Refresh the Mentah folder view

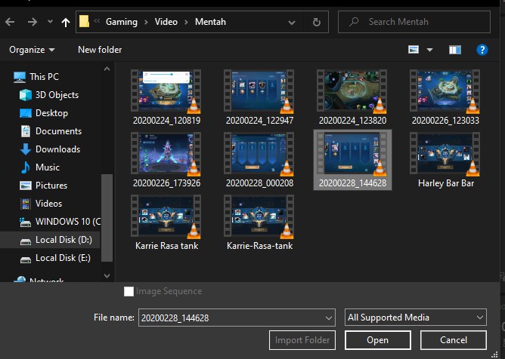tap(317, 22)
